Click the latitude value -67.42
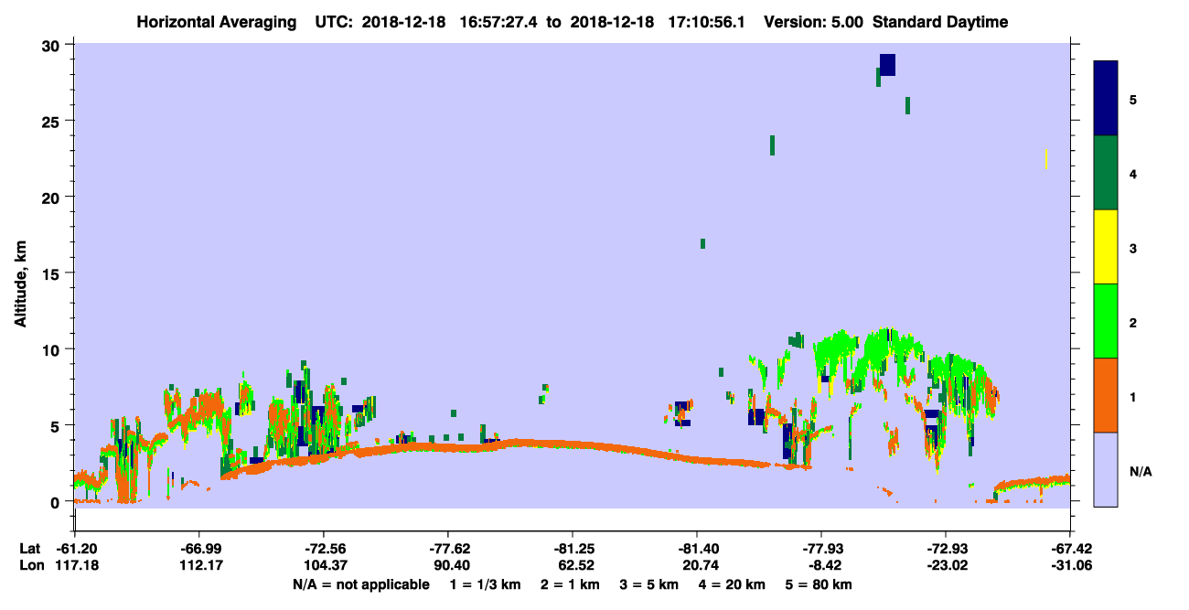The height and width of the screenshot is (610, 1189). 1070,549
